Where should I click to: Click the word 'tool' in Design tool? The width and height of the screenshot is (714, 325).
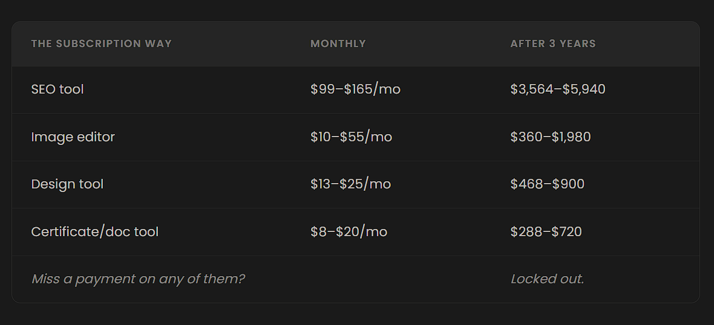click(91, 184)
